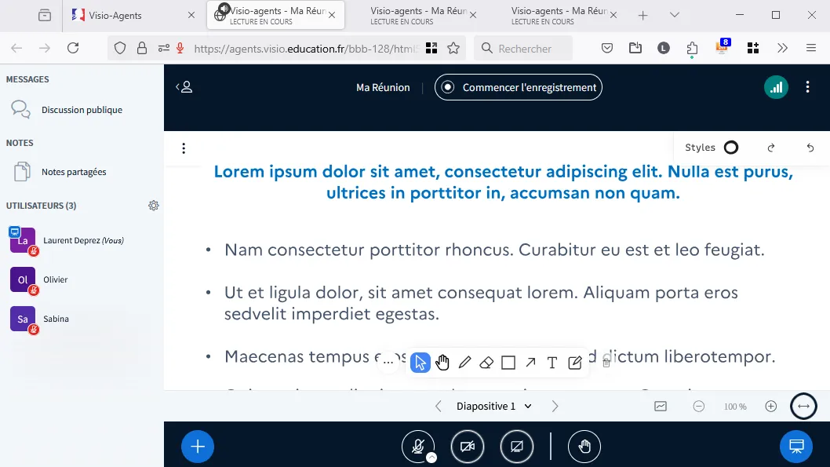
Task: Show connection status signal icon
Action: pos(776,87)
